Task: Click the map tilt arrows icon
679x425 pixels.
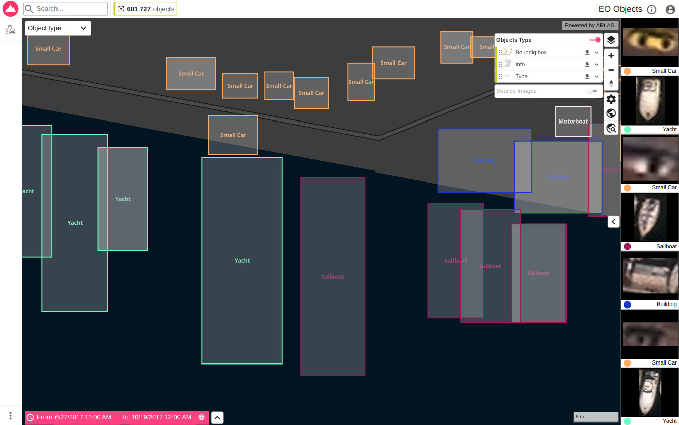Action: pyautogui.click(x=611, y=84)
